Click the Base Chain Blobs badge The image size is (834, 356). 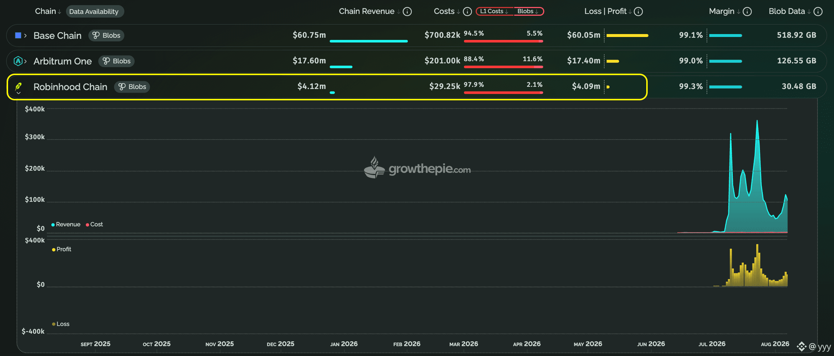106,36
